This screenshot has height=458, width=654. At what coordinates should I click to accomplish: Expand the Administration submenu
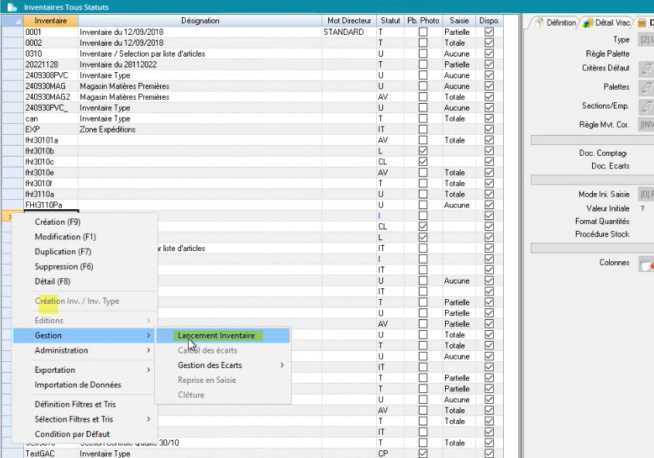point(85,350)
